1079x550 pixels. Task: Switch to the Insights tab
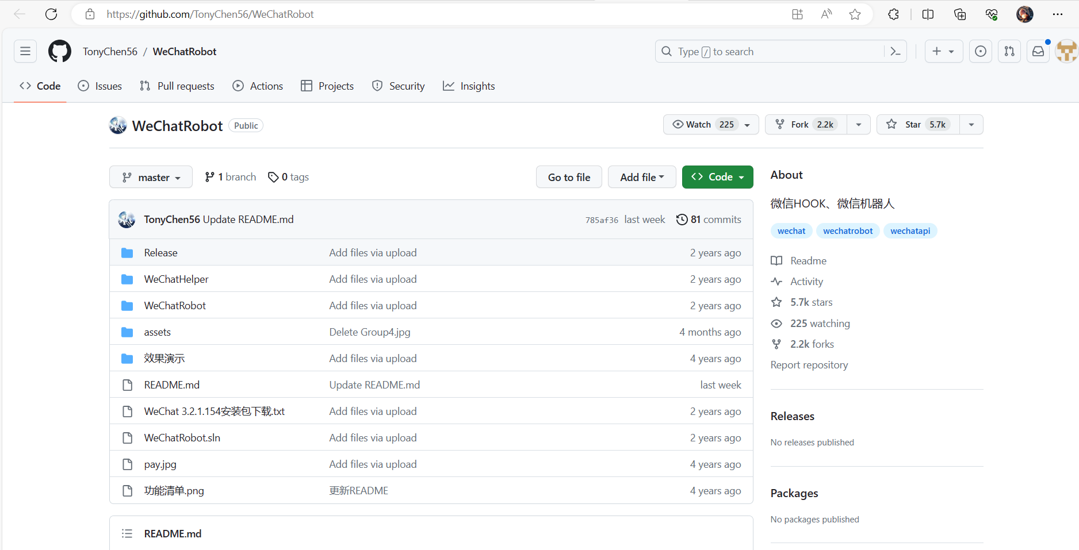click(x=469, y=86)
